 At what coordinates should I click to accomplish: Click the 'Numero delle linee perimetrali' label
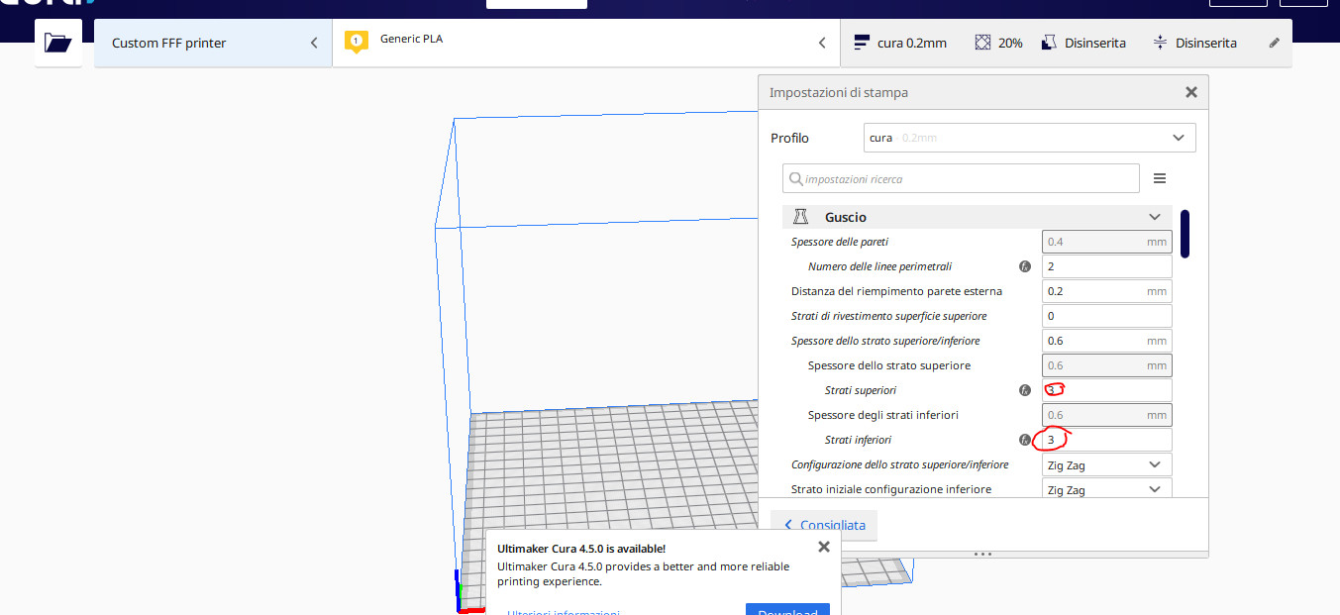880,266
